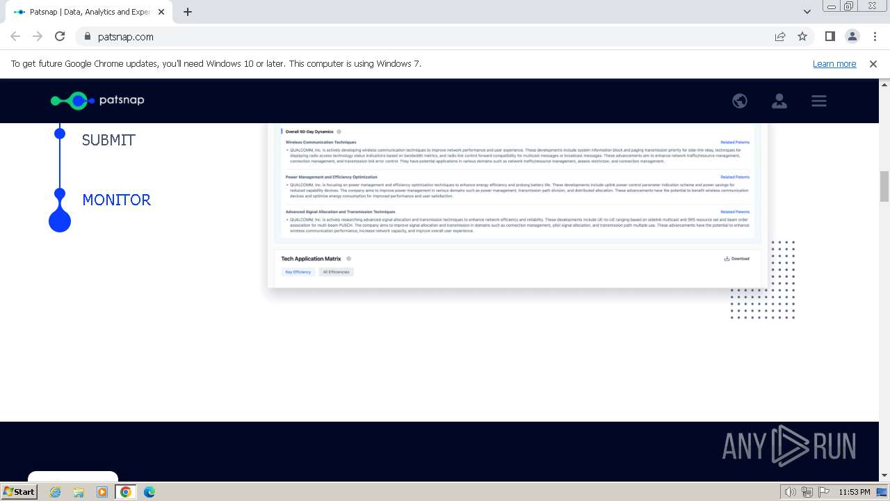Go back to previous page
Image resolution: width=890 pixels, height=501 pixels.
15,36
